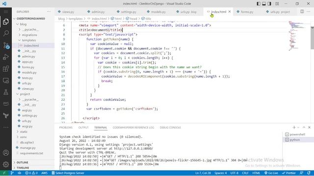
Task: Expand the TIMELINE section
Action: [33, 168]
